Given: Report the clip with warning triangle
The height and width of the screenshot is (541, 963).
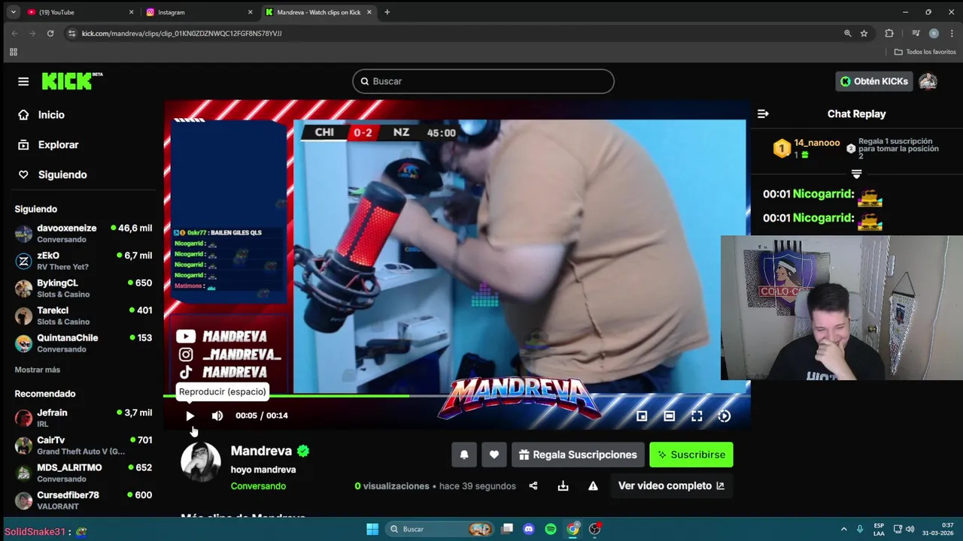Looking at the screenshot, I should tap(593, 485).
